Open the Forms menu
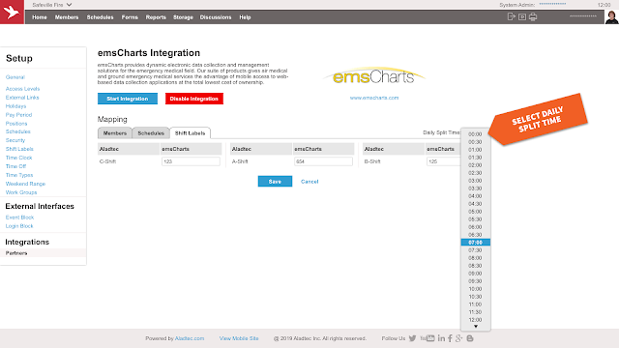 point(130,17)
